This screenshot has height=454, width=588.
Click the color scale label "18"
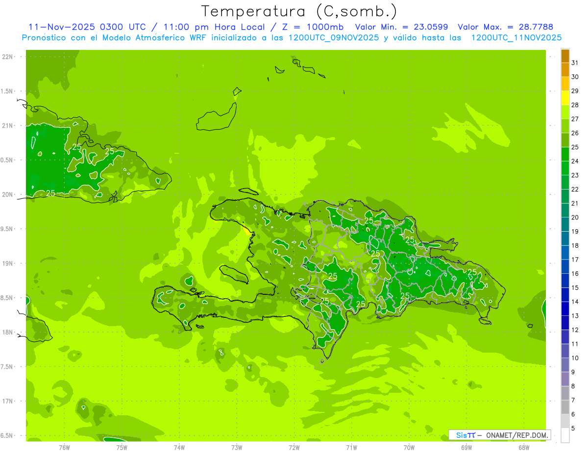click(575, 245)
